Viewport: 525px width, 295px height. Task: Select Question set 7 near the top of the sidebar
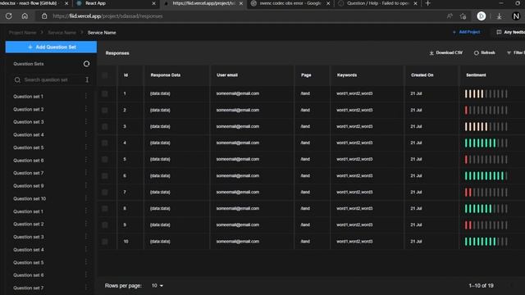tap(29, 173)
